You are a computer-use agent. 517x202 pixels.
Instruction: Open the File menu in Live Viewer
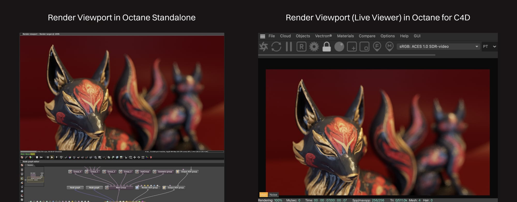pyautogui.click(x=272, y=36)
